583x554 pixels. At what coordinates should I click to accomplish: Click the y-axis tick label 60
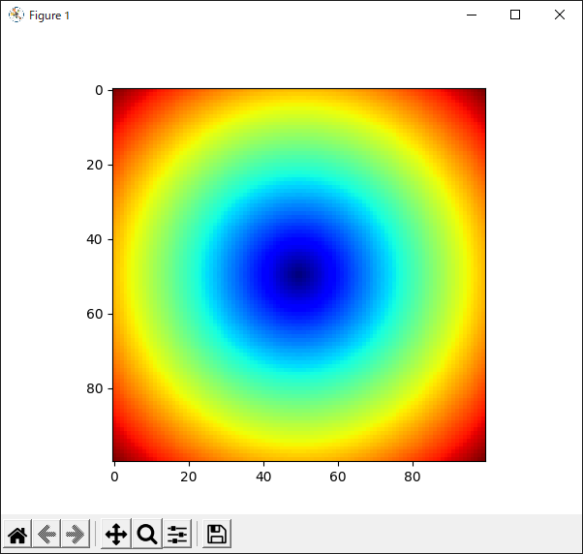tap(97, 314)
